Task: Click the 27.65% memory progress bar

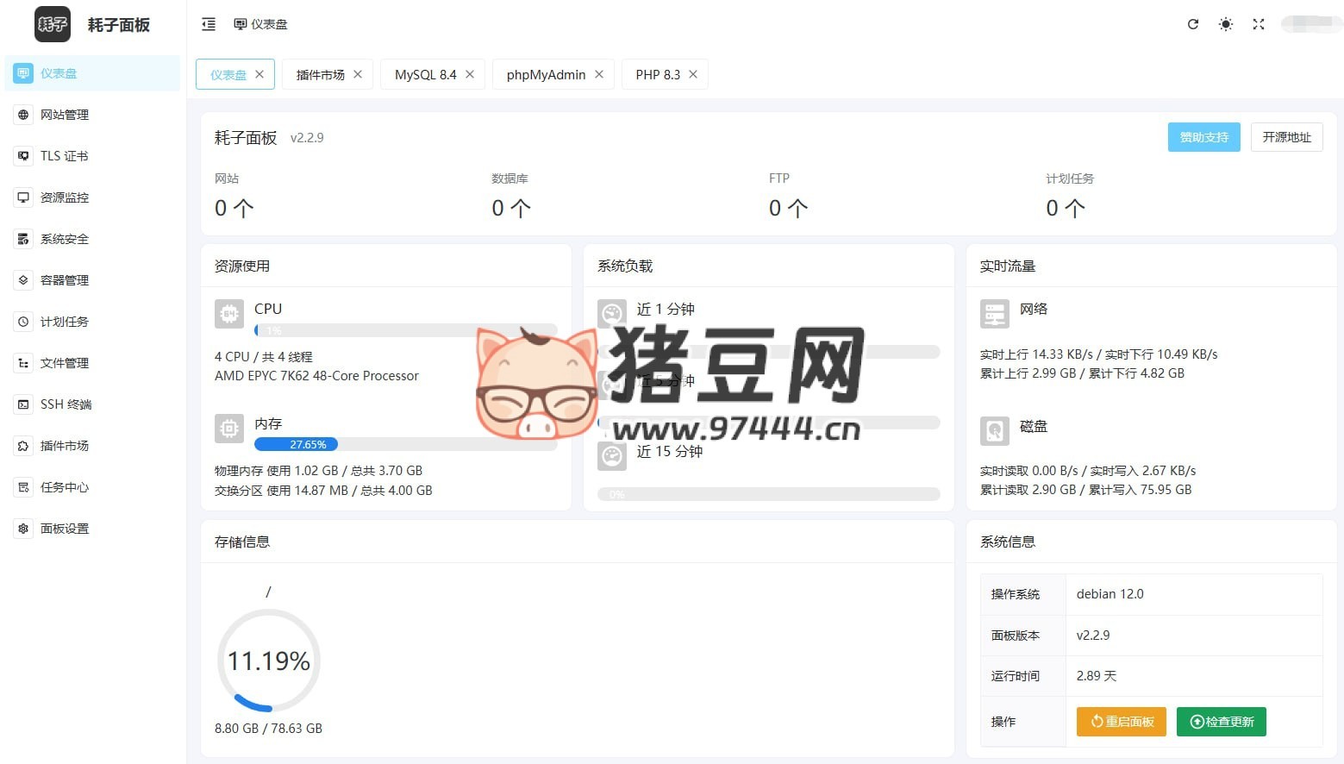Action: tap(406, 445)
